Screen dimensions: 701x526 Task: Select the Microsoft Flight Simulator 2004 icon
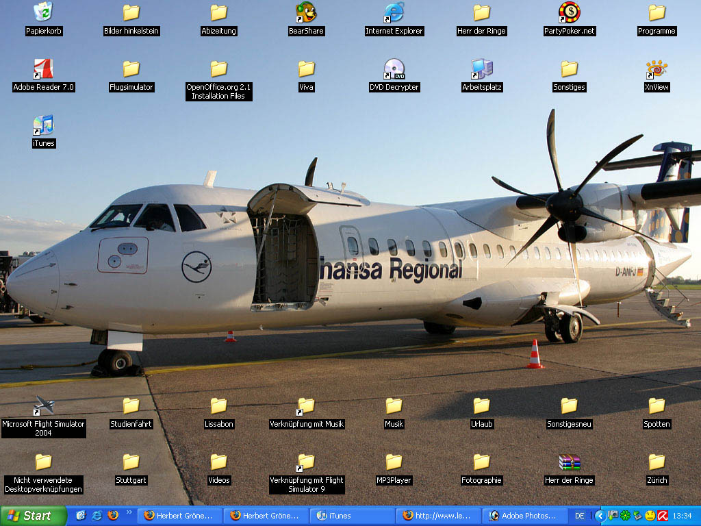coord(44,405)
